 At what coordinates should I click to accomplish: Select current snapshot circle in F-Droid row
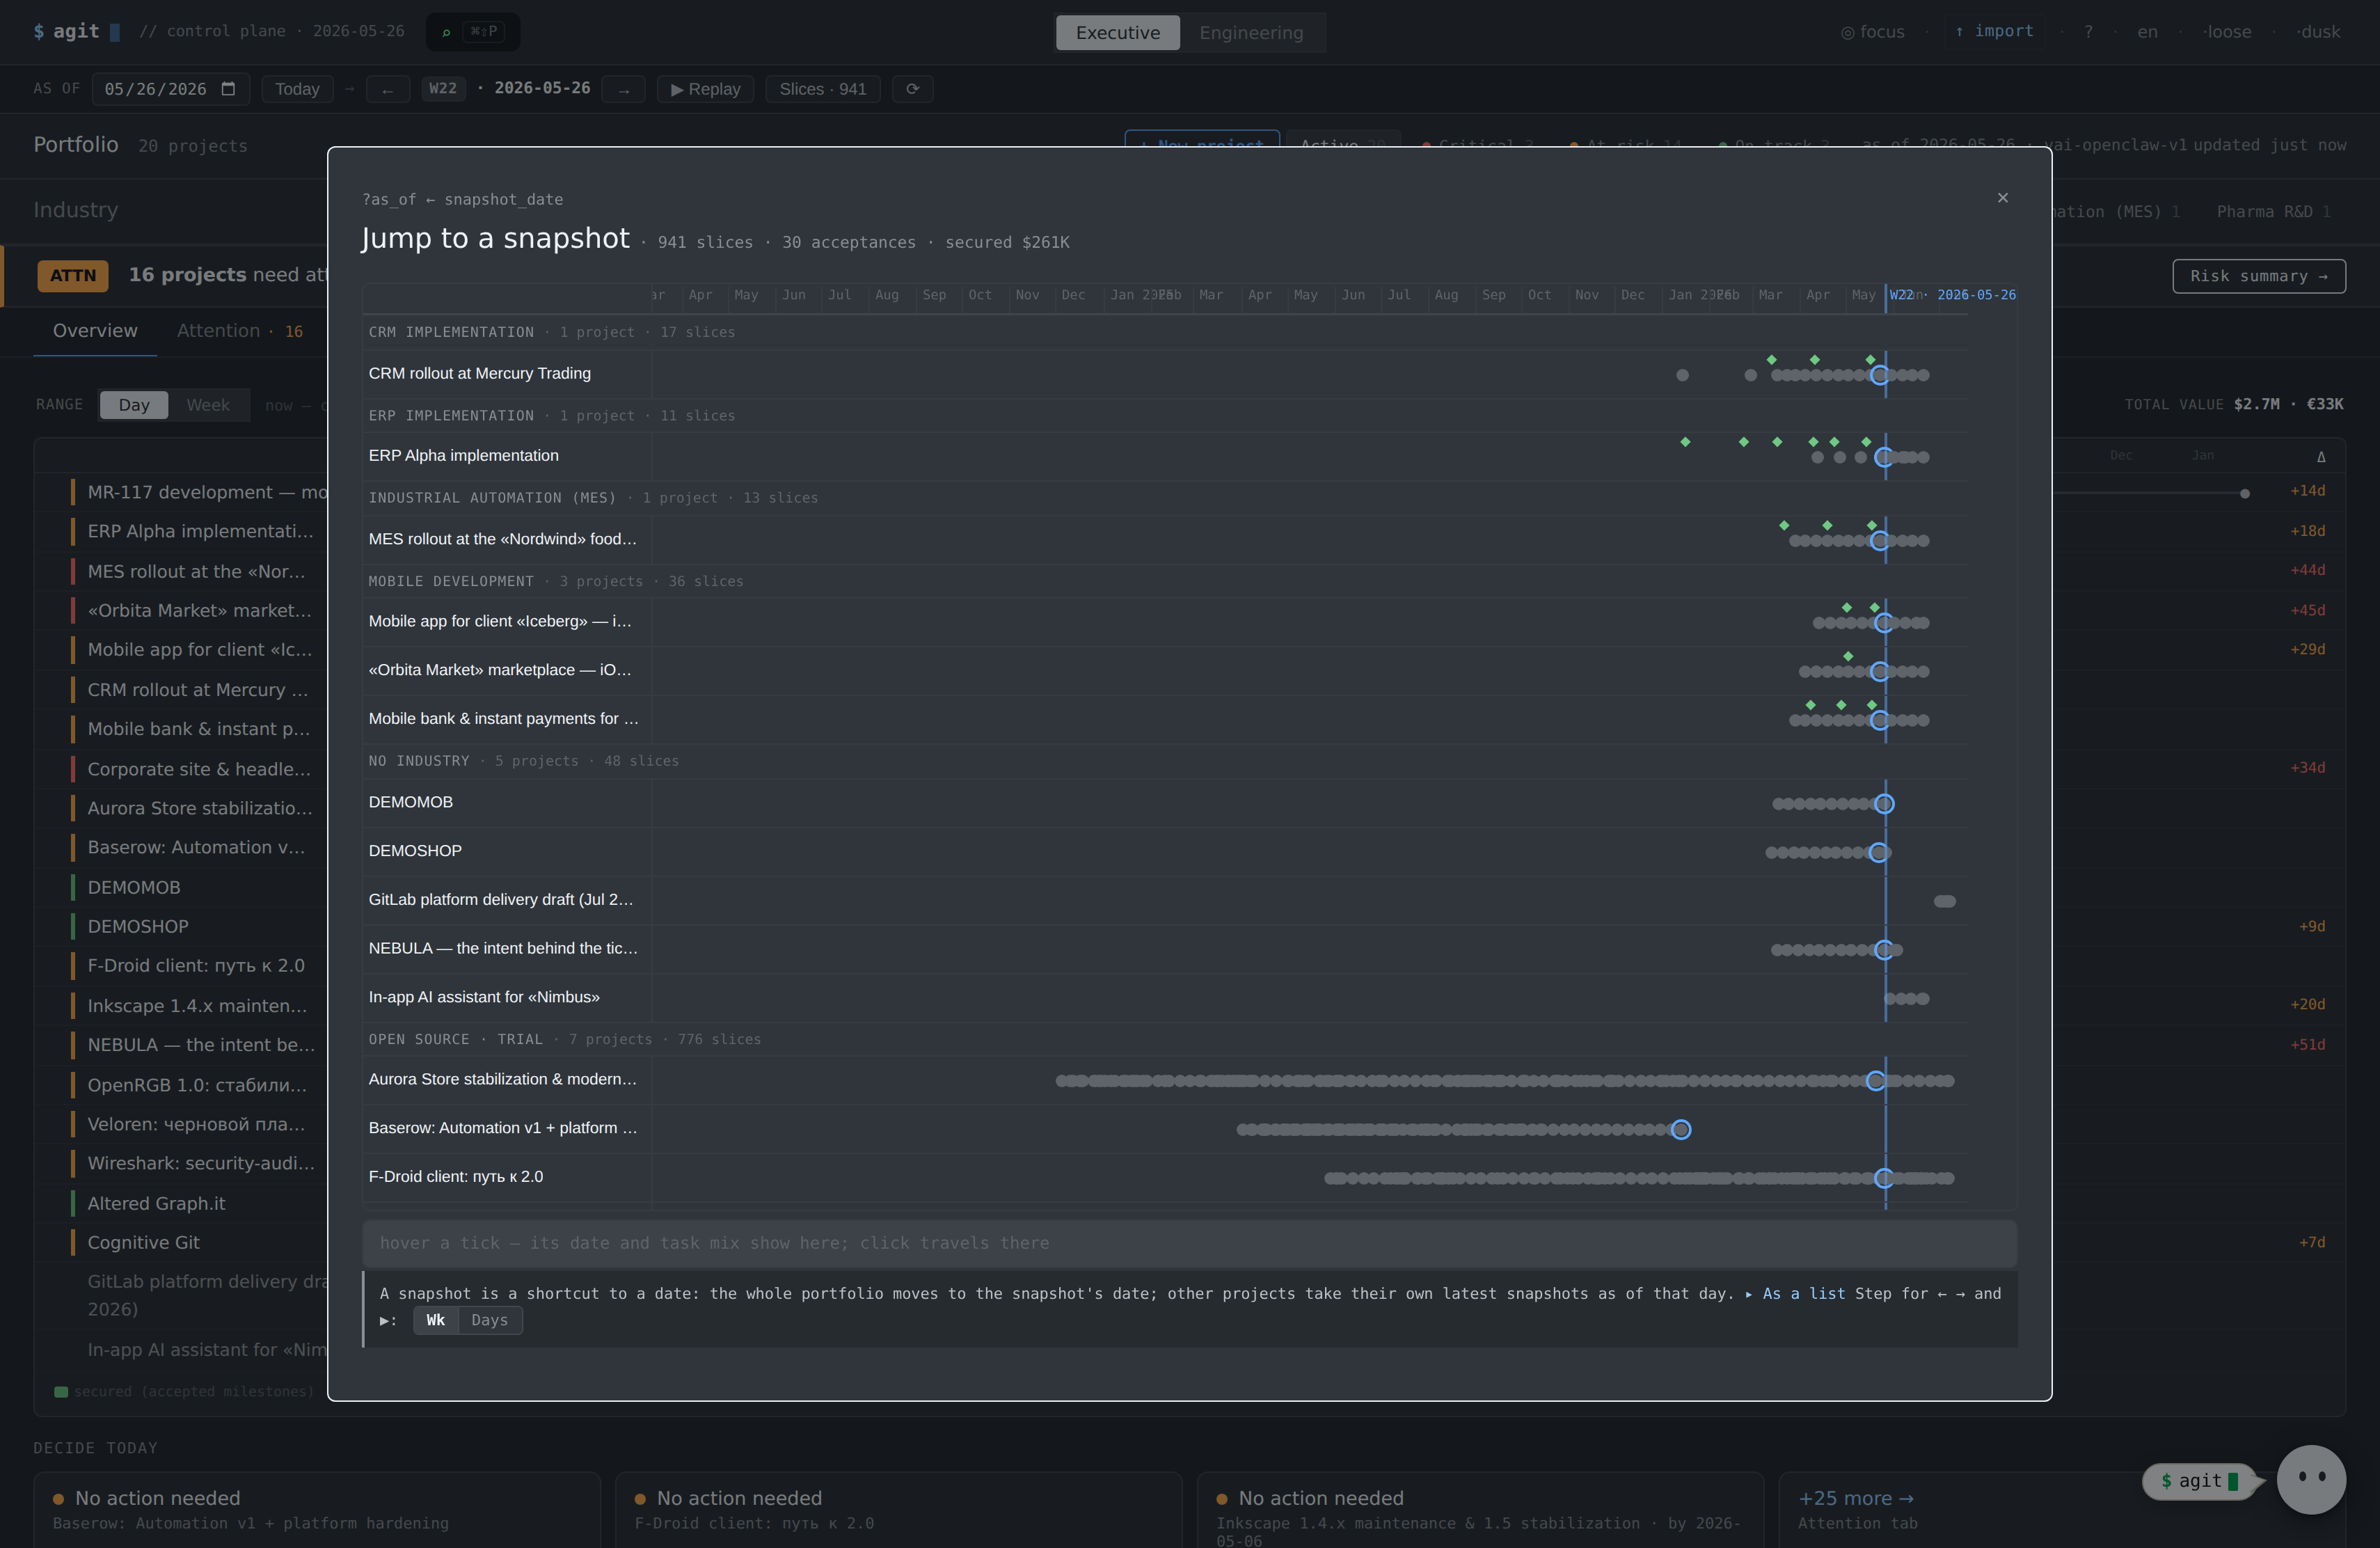point(1884,1178)
